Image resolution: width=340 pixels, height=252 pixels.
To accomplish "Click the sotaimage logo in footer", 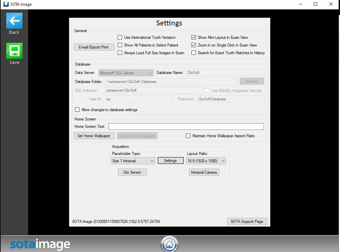I will pos(40,244).
